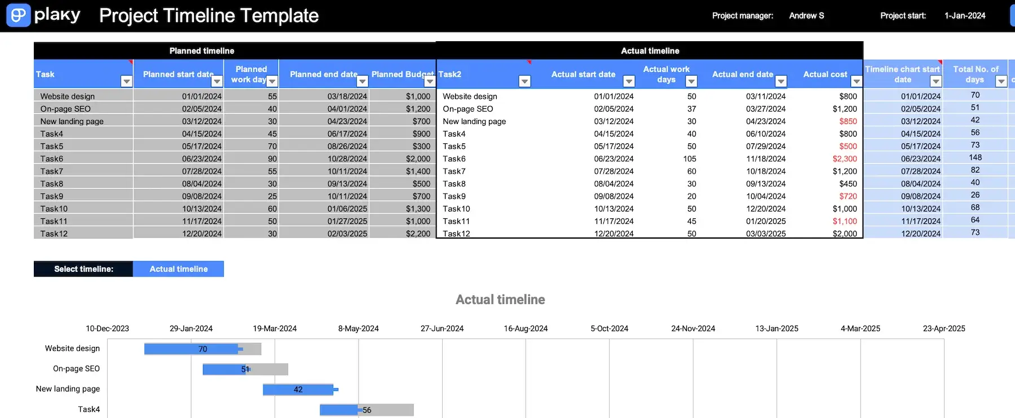Open the Total No. of days filter
This screenshot has width=1015, height=418.
[1001, 81]
